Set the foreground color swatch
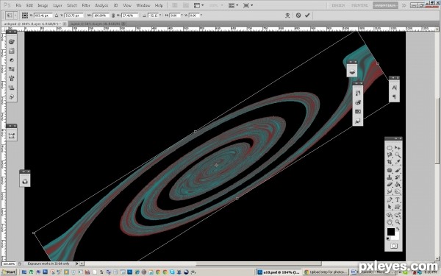This screenshot has width=441, height=276. [x=391, y=232]
